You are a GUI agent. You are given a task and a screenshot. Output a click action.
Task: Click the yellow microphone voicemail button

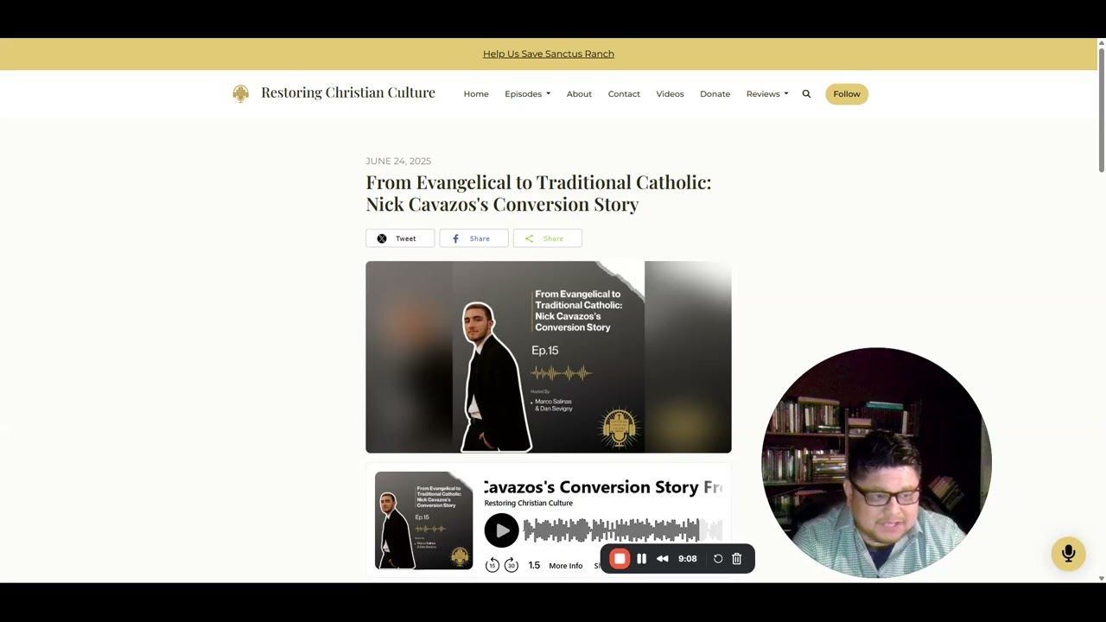tap(1069, 554)
